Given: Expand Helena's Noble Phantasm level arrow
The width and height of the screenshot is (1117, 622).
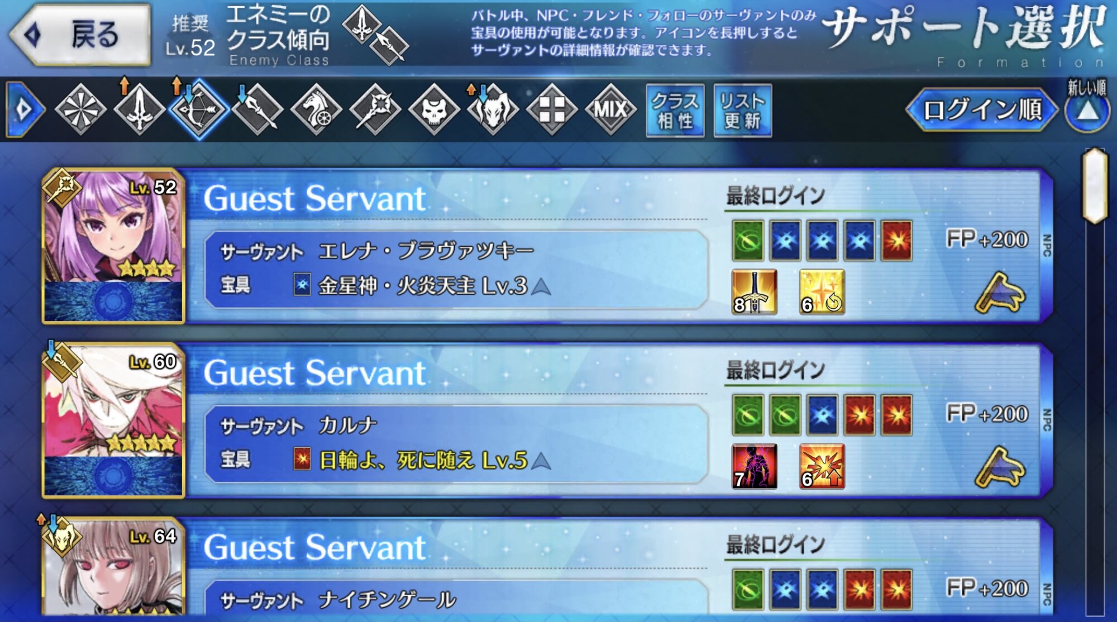Looking at the screenshot, I should pos(541,287).
